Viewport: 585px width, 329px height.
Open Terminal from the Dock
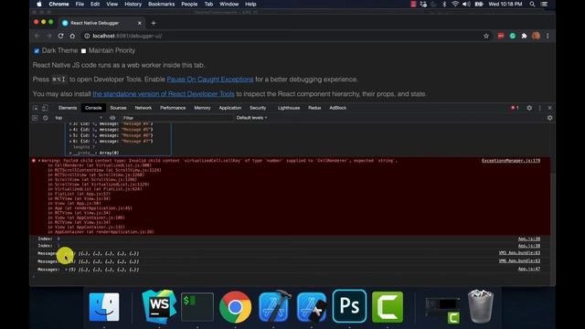(197, 307)
